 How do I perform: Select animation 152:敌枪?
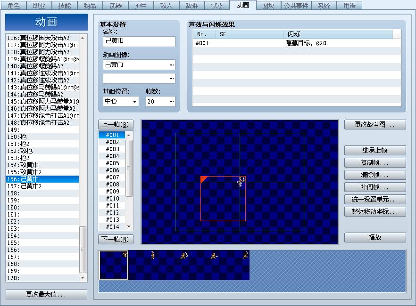tap(42, 151)
